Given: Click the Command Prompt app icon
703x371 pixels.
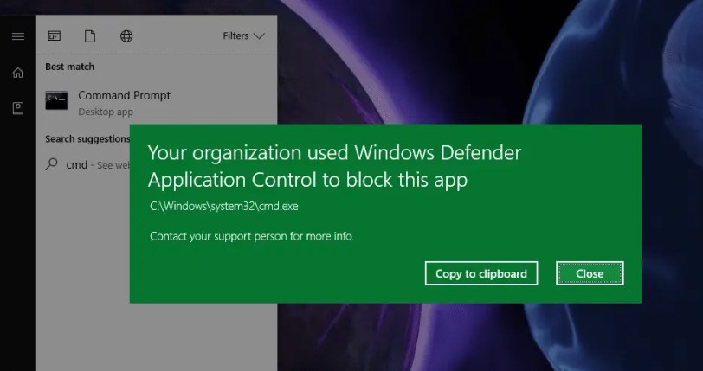Looking at the screenshot, I should point(56,100).
